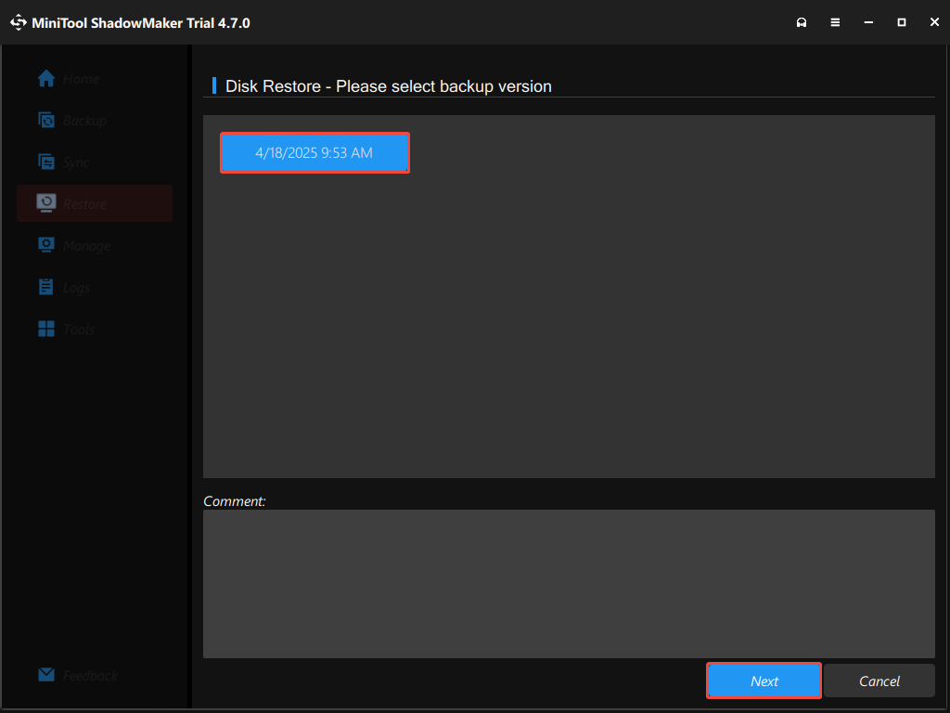Switch to the Sync label in sidebar
The image size is (950, 713).
pyautogui.click(x=76, y=162)
